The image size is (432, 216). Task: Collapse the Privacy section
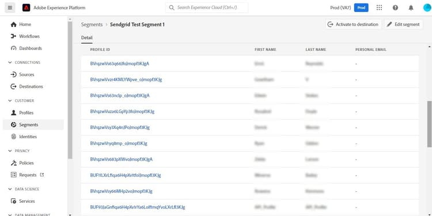point(19,151)
